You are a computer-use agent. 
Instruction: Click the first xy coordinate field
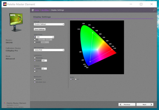tap(42, 39)
